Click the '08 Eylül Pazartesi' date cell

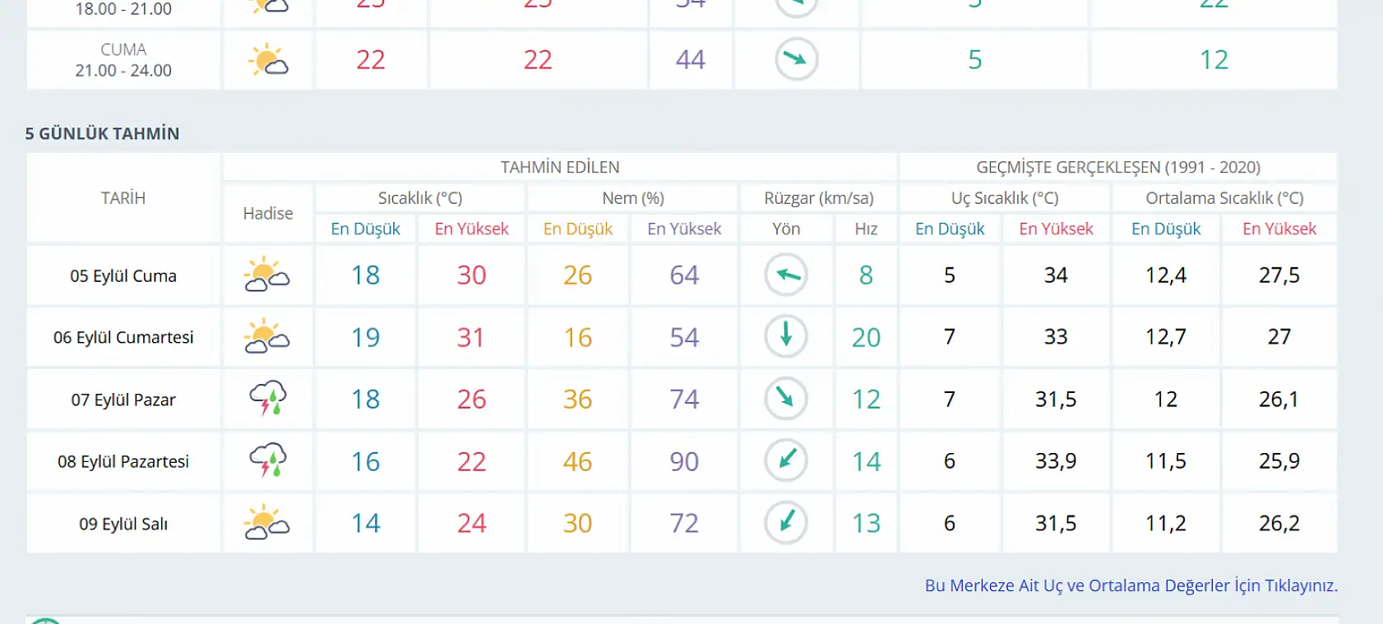[x=123, y=461]
